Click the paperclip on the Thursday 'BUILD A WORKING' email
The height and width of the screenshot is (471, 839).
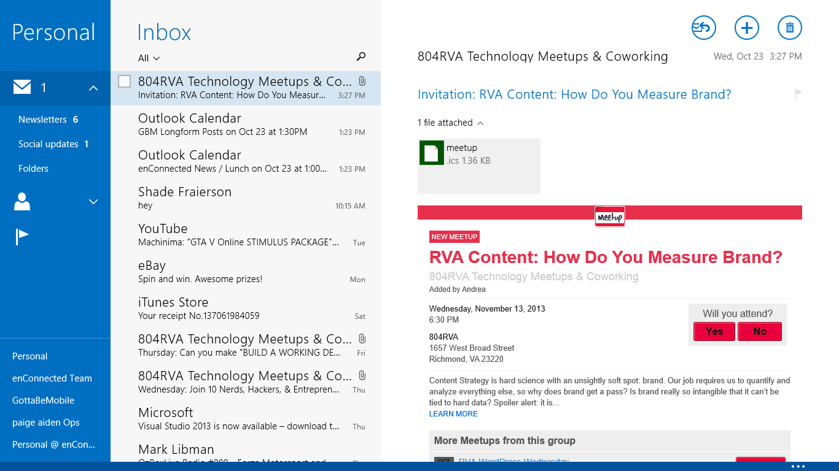pyautogui.click(x=362, y=339)
